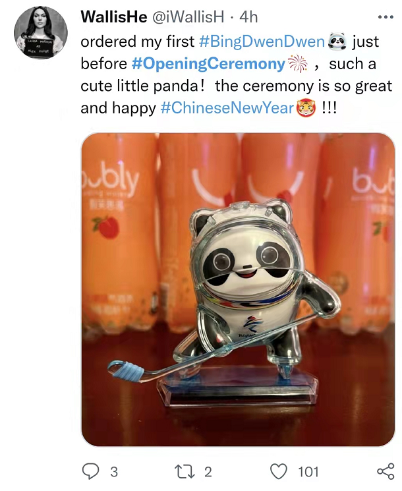Click the reply count number 3

pos(114,472)
